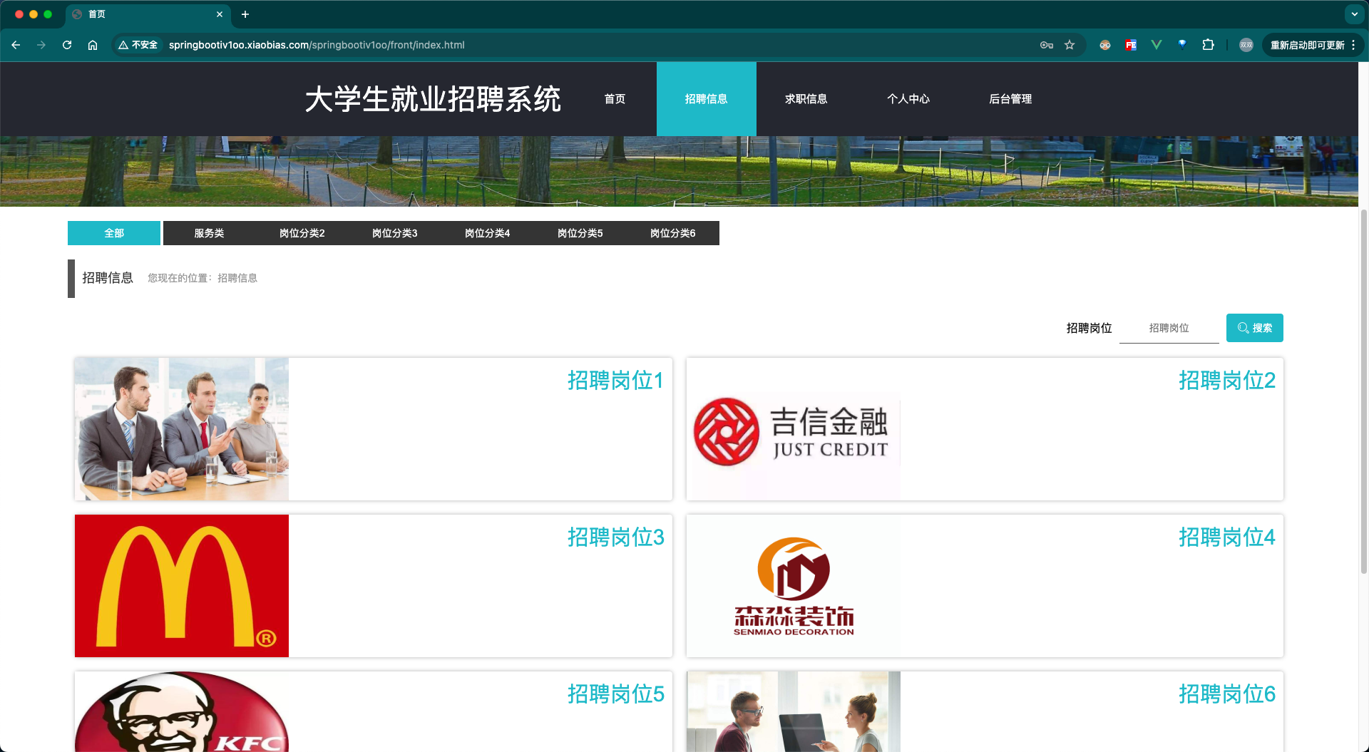Image resolution: width=1369 pixels, height=752 pixels.
Task: Go back using browser back arrow
Action: (x=16, y=45)
